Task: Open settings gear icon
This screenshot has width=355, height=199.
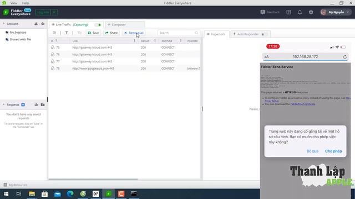Action: click(x=311, y=12)
